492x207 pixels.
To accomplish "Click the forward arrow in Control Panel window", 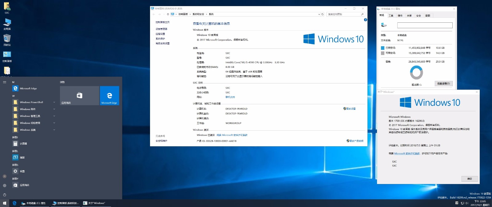I will [x=159, y=14].
